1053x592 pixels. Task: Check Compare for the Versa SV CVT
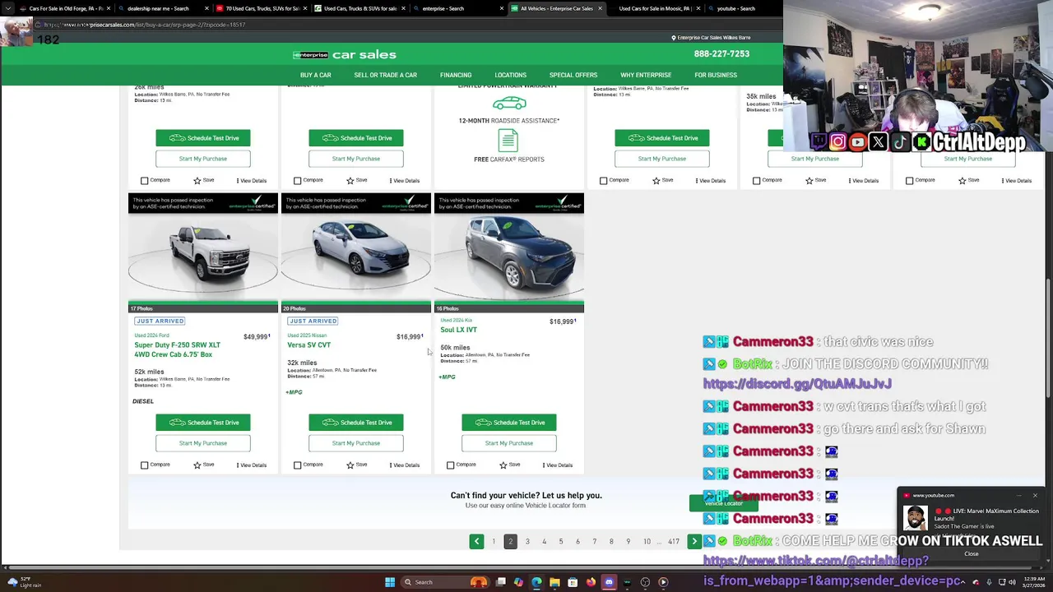tap(298, 465)
